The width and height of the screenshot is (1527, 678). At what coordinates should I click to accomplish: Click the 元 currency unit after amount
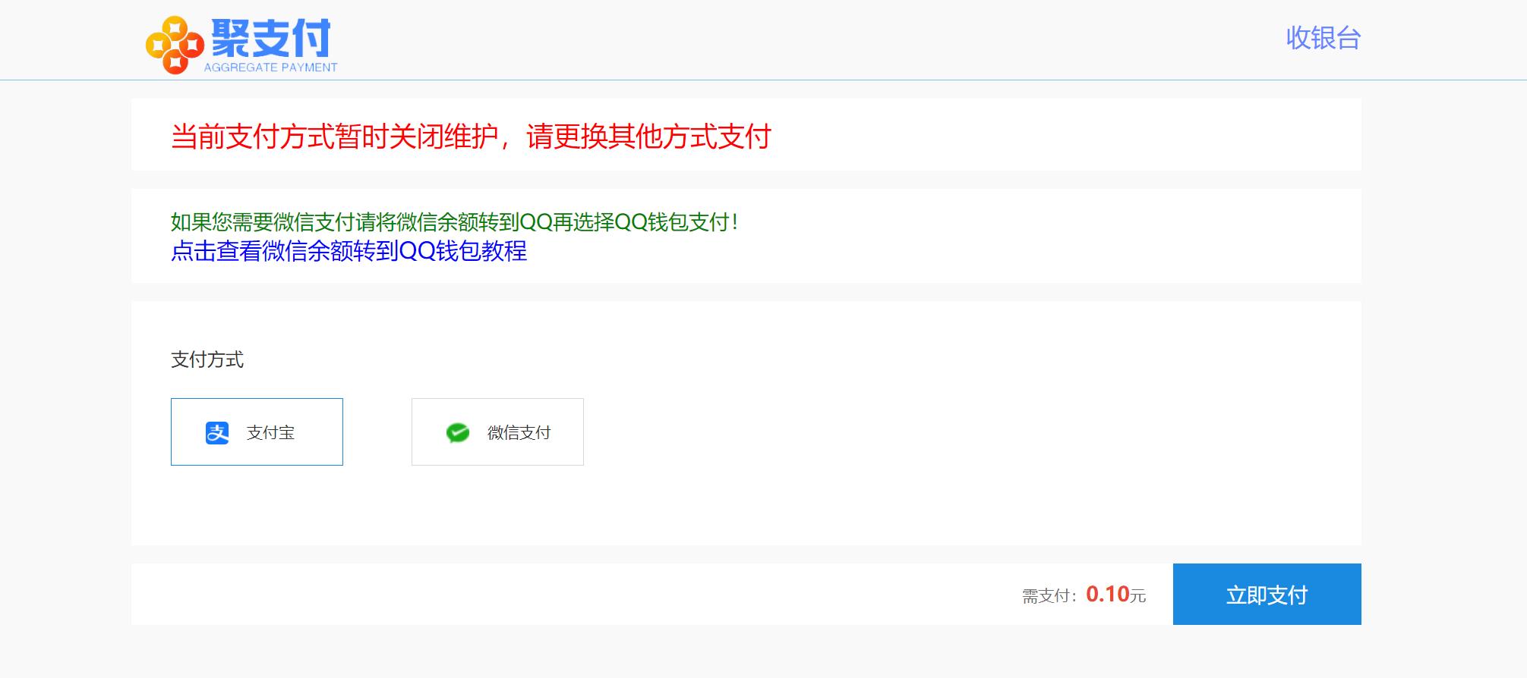[1137, 596]
